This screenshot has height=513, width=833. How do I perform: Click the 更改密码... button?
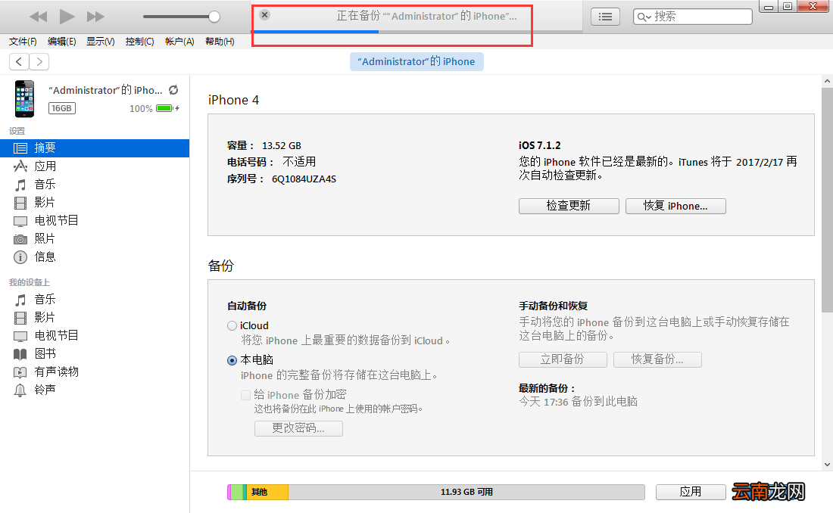point(298,428)
